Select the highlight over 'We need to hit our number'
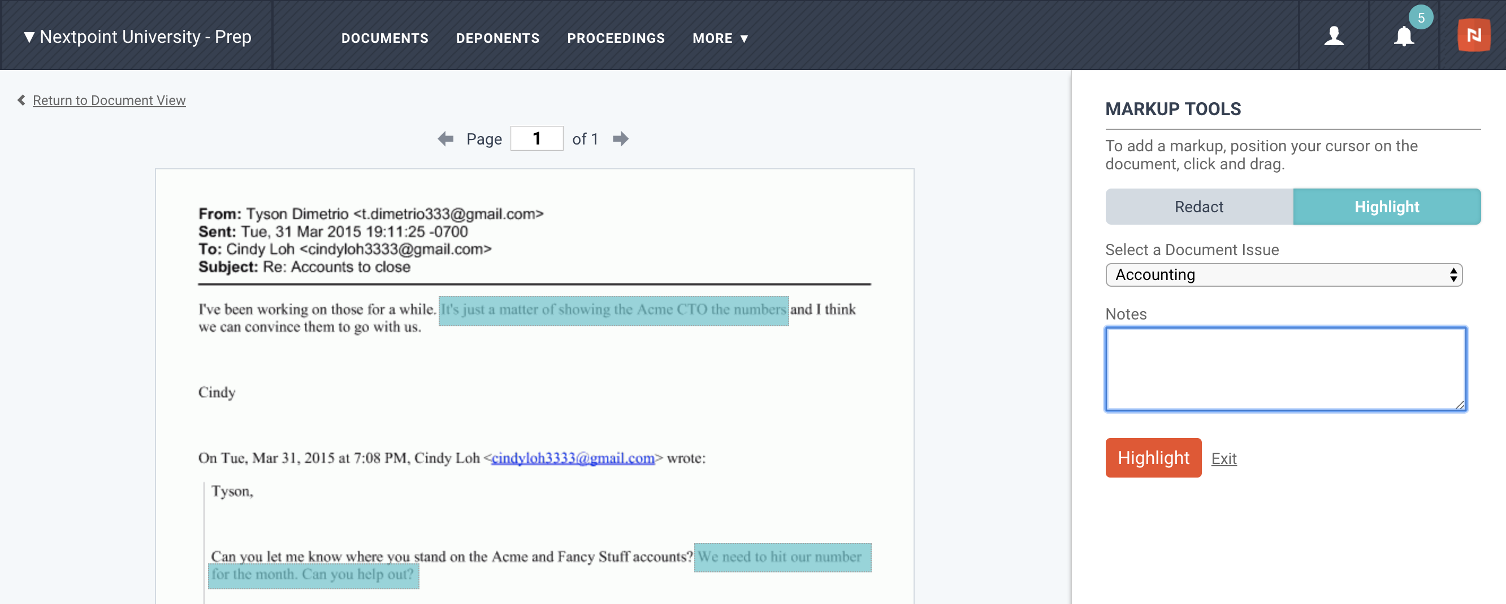The height and width of the screenshot is (604, 1506). point(782,557)
